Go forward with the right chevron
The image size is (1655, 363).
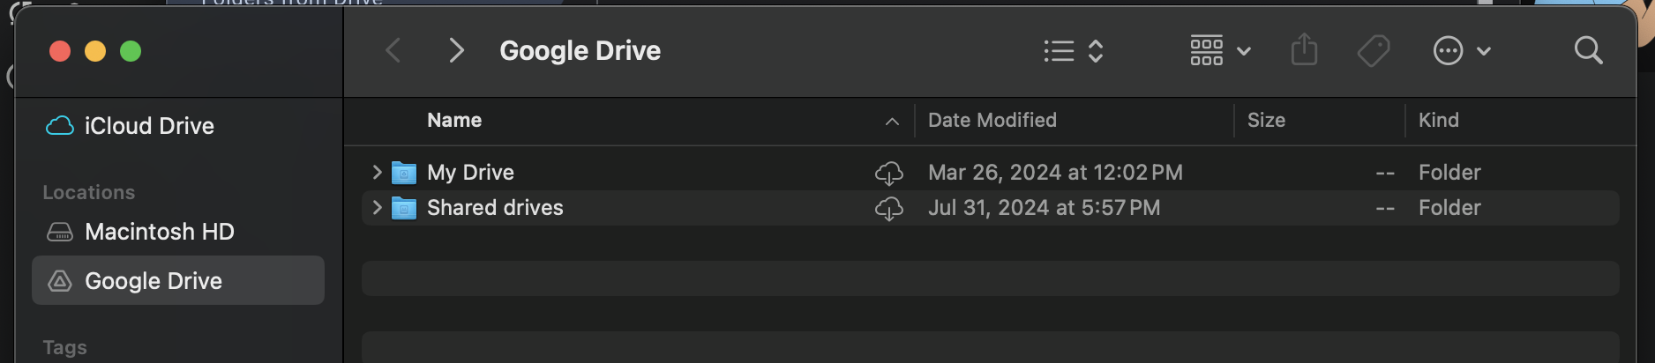(456, 50)
